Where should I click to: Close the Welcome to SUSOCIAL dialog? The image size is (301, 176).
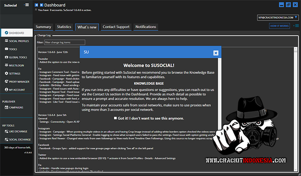216,53
